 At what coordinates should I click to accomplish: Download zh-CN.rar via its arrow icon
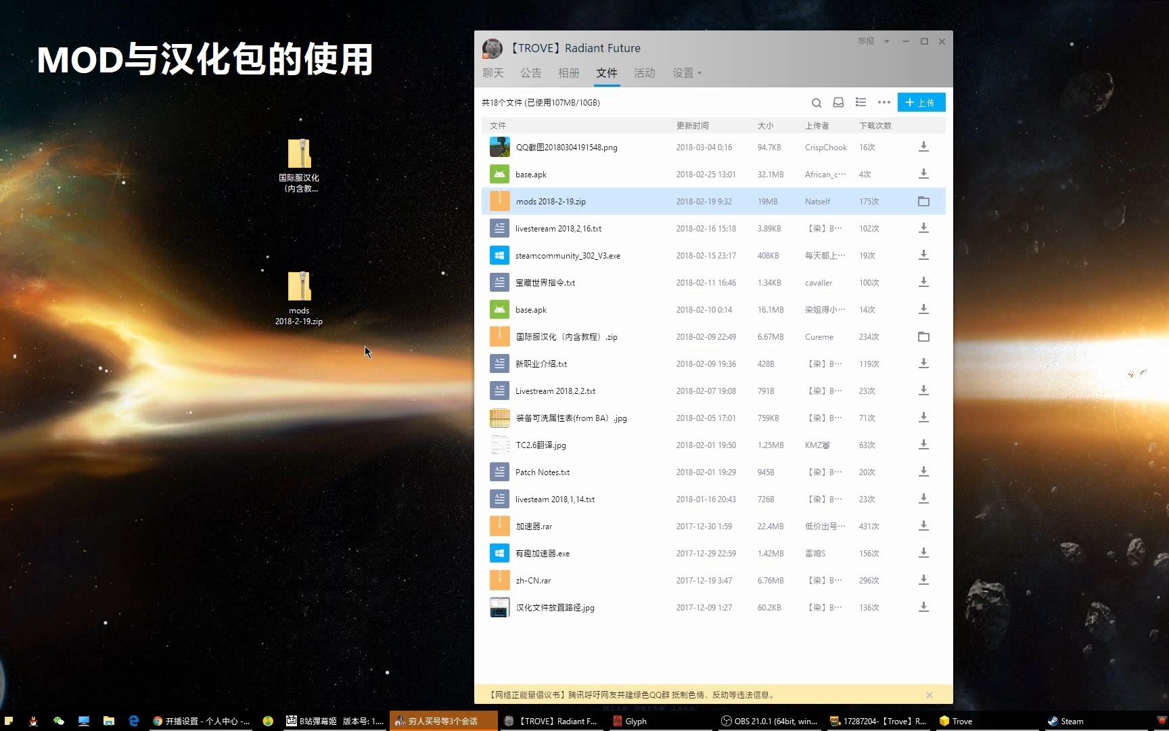(x=923, y=580)
